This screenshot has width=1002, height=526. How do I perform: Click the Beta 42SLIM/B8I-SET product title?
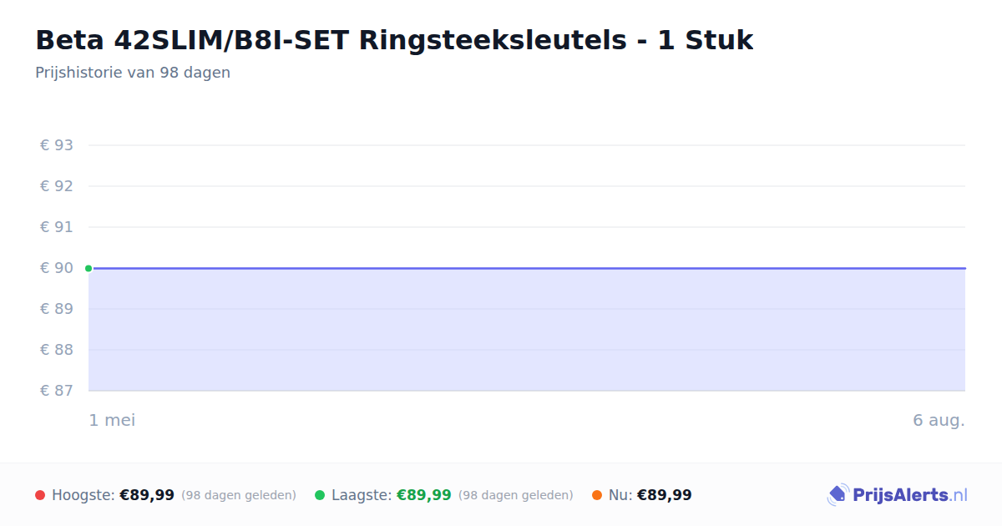click(x=394, y=40)
